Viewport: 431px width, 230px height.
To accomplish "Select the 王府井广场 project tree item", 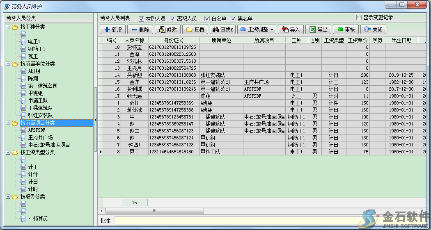I will [40, 138].
